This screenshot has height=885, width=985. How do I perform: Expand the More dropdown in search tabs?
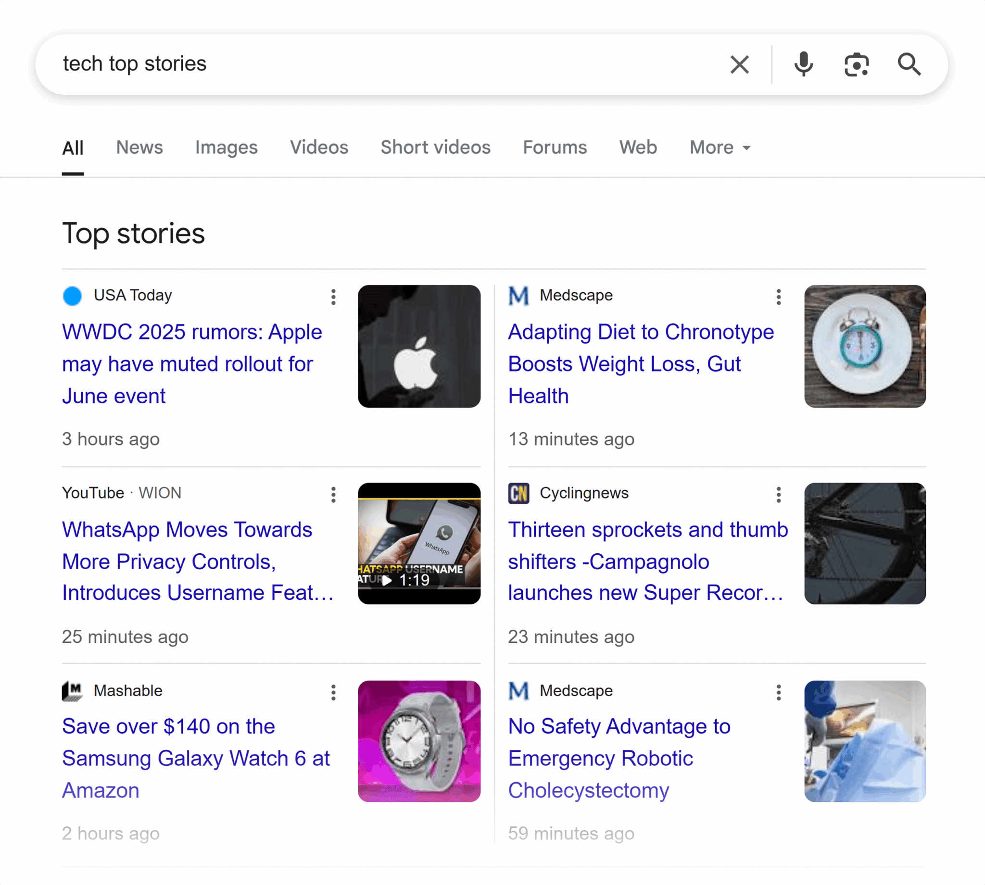coord(720,147)
